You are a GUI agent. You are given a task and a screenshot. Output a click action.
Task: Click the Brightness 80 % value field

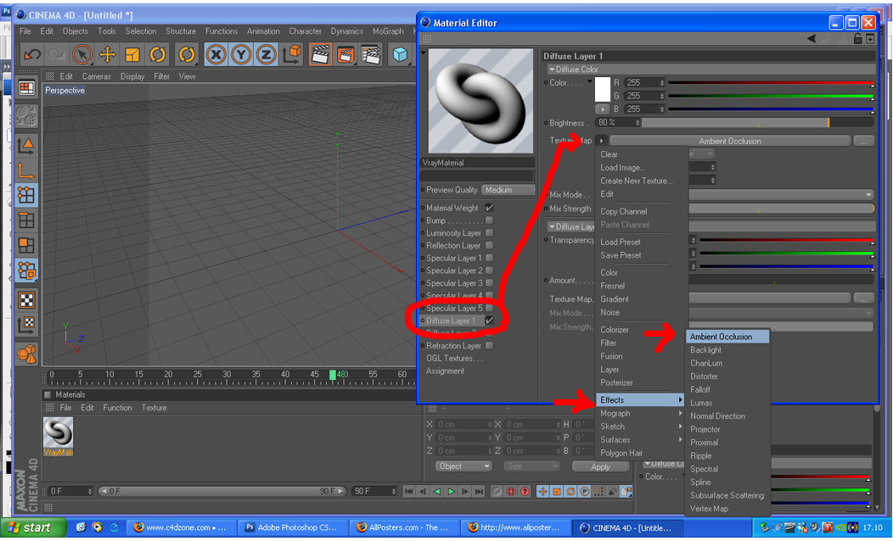[617, 122]
